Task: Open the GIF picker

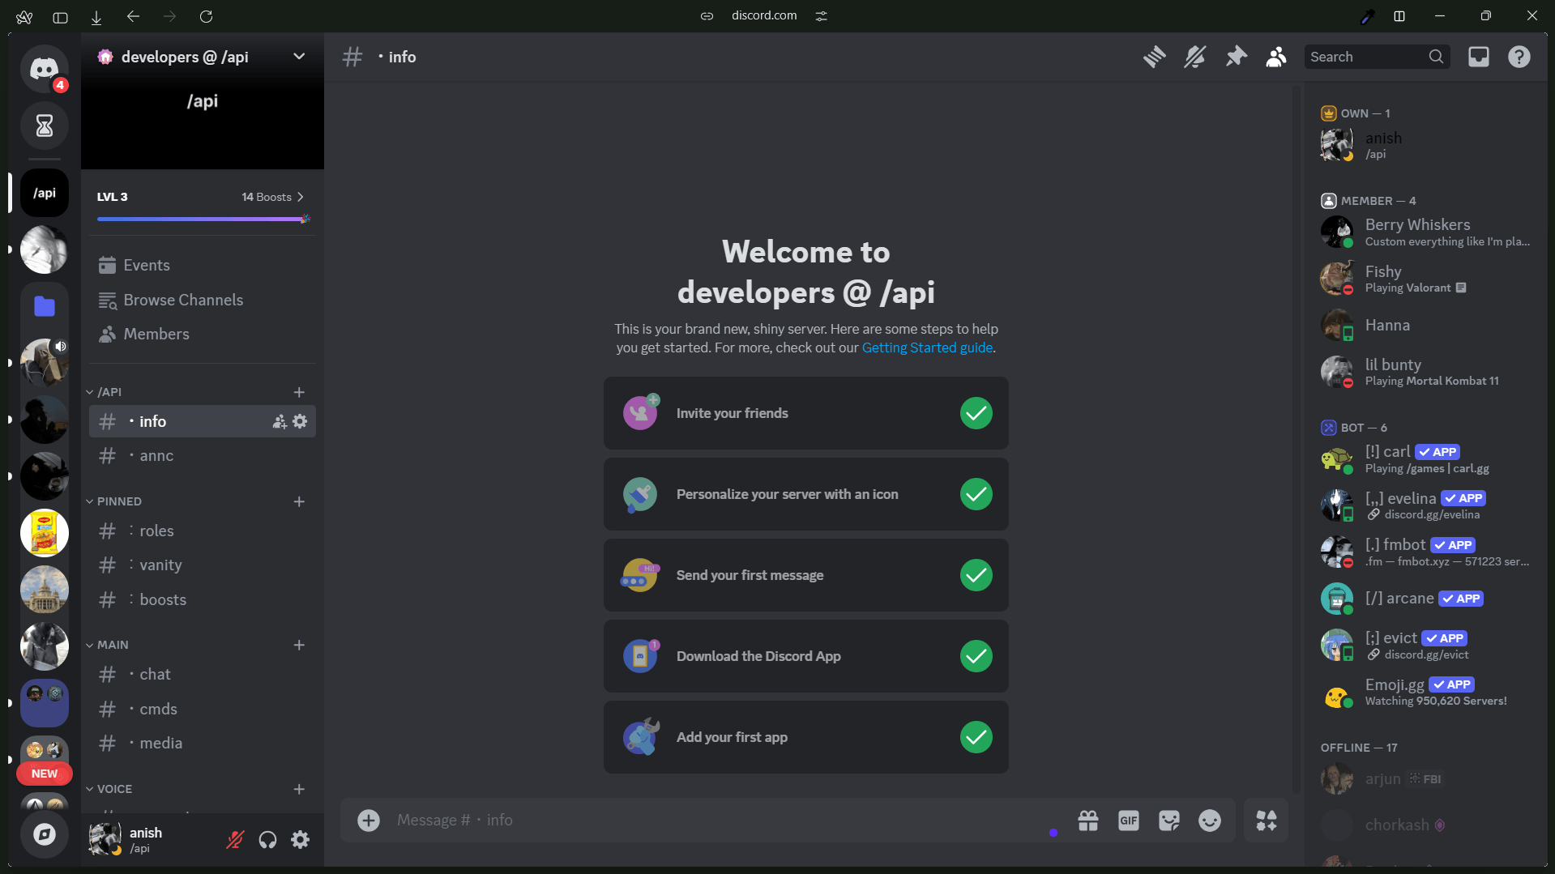Action: click(x=1129, y=821)
